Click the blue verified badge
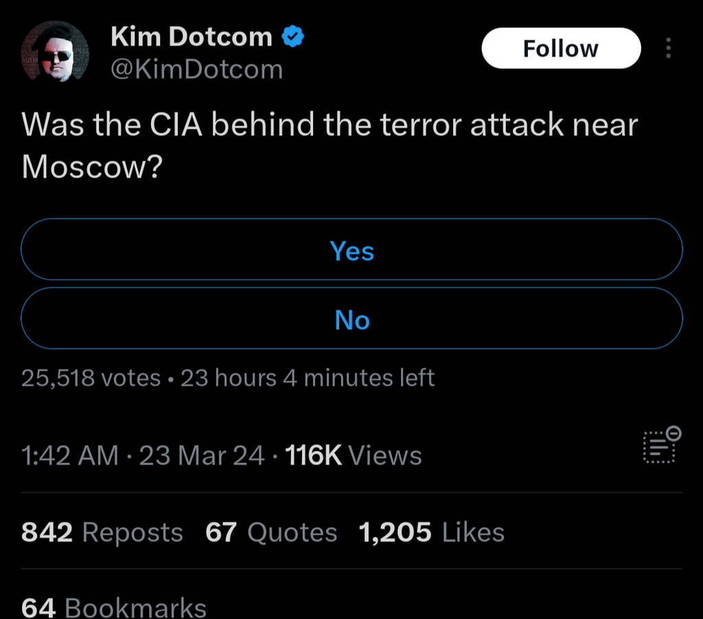This screenshot has width=703, height=619. point(294,37)
